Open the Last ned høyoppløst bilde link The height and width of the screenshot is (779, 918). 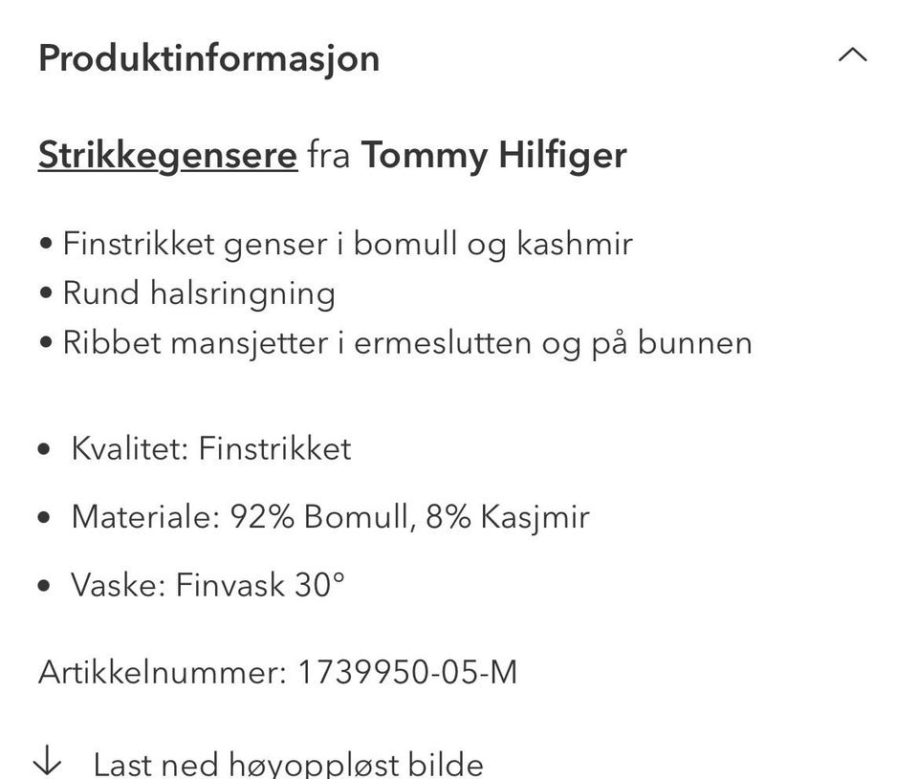tap(287, 764)
